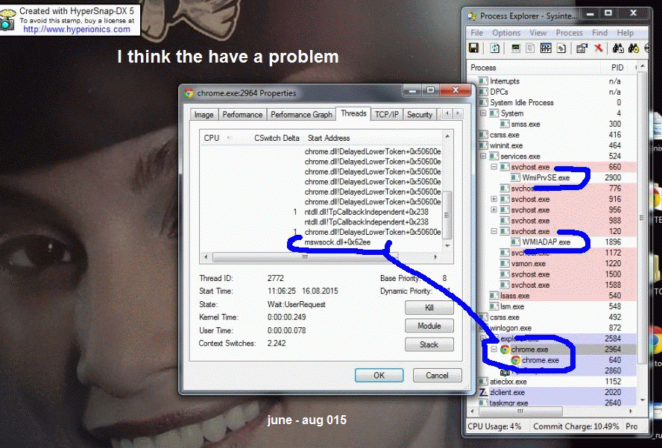
Task: Click process list scroll-down arrow
Action: (643, 400)
